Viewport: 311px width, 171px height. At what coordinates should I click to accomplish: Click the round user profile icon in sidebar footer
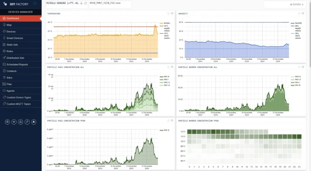20,122
